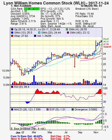The image size is (112, 140).
Task: Click the Qtrly. Earn. Accel. label
Action: coord(51,26)
